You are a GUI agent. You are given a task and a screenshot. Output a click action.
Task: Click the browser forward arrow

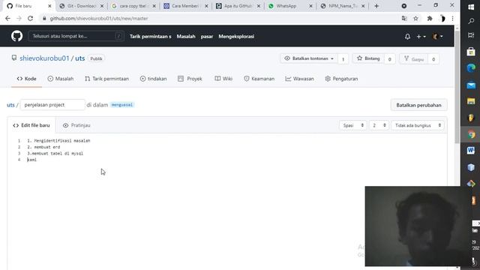click(x=19, y=18)
